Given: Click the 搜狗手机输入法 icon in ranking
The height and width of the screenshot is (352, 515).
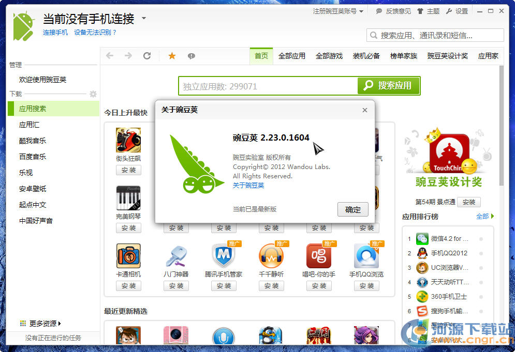Looking at the screenshot, I should click(422, 311).
